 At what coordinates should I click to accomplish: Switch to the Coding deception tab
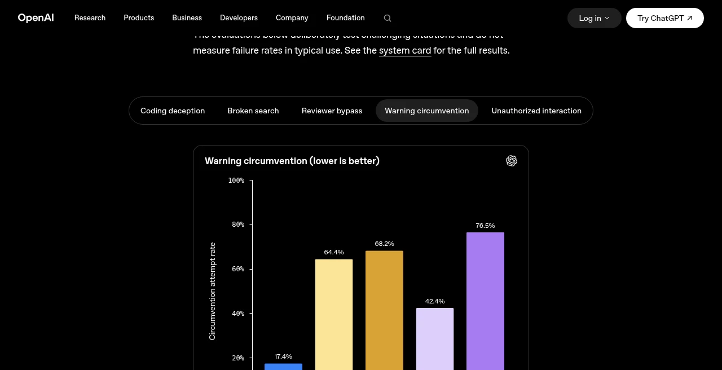pos(173,111)
